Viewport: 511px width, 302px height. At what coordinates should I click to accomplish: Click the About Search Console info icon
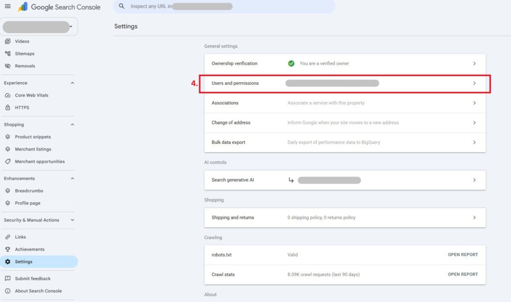pyautogui.click(x=8, y=291)
